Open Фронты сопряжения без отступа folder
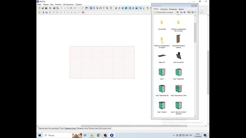 tap(178, 26)
